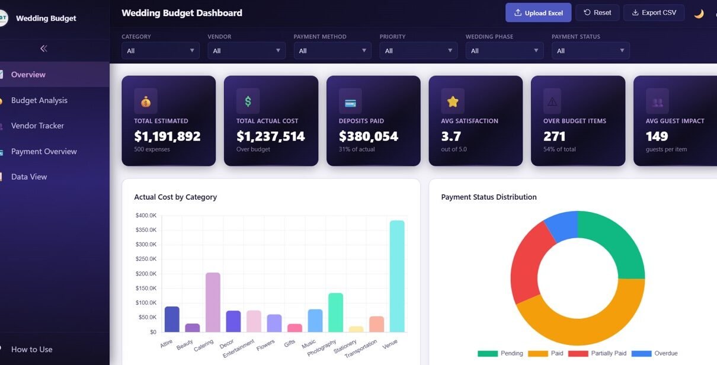This screenshot has width=717, height=365.
Task: Click the guests icon on Avg Guest Impact
Action: (x=657, y=101)
